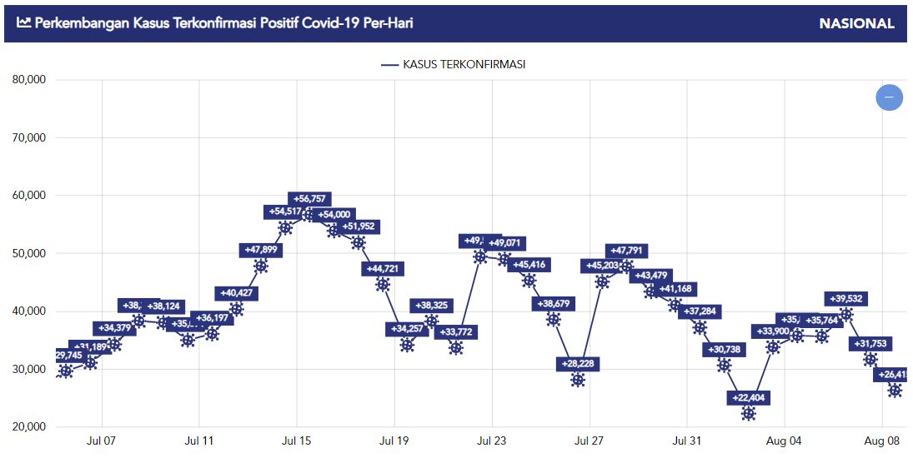Click the virus icon under +28,228
Viewport: 913px width, 458px height.
(578, 380)
